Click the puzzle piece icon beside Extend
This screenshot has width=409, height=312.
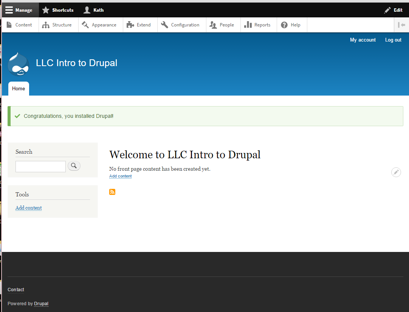point(130,25)
